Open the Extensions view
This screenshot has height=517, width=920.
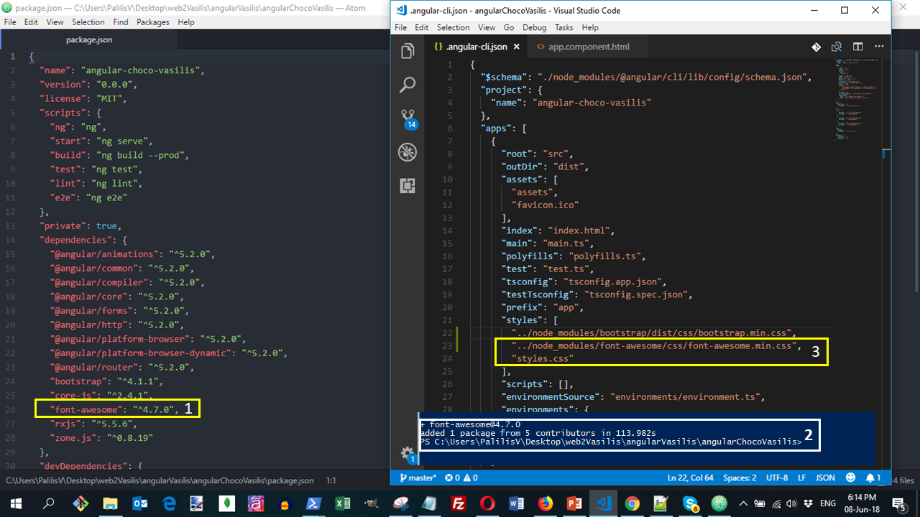(408, 186)
